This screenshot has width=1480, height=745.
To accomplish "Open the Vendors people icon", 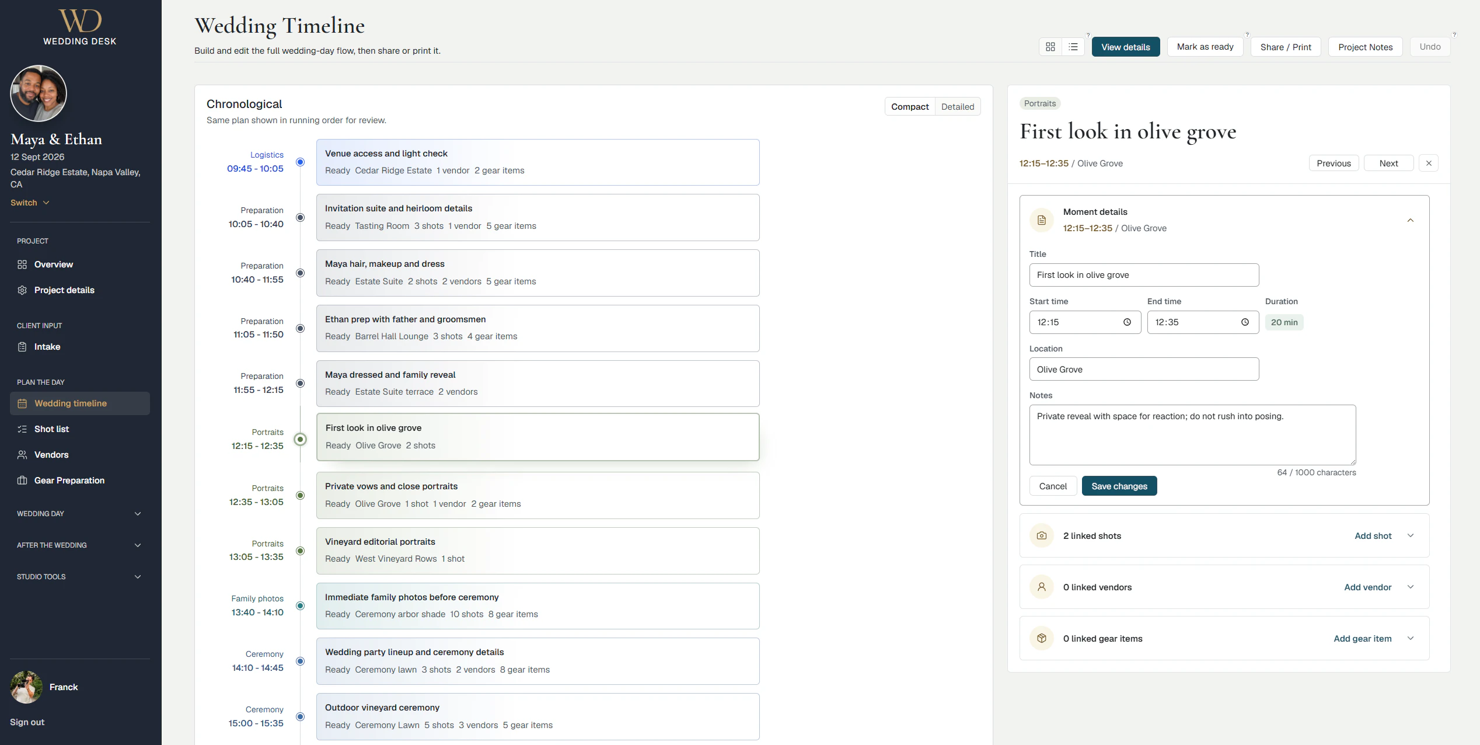I will [22, 455].
